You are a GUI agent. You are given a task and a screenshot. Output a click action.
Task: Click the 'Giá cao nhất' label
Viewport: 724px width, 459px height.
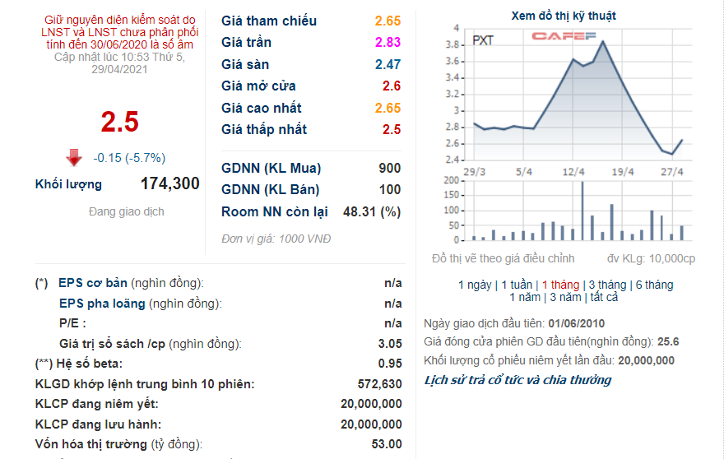(x=262, y=108)
